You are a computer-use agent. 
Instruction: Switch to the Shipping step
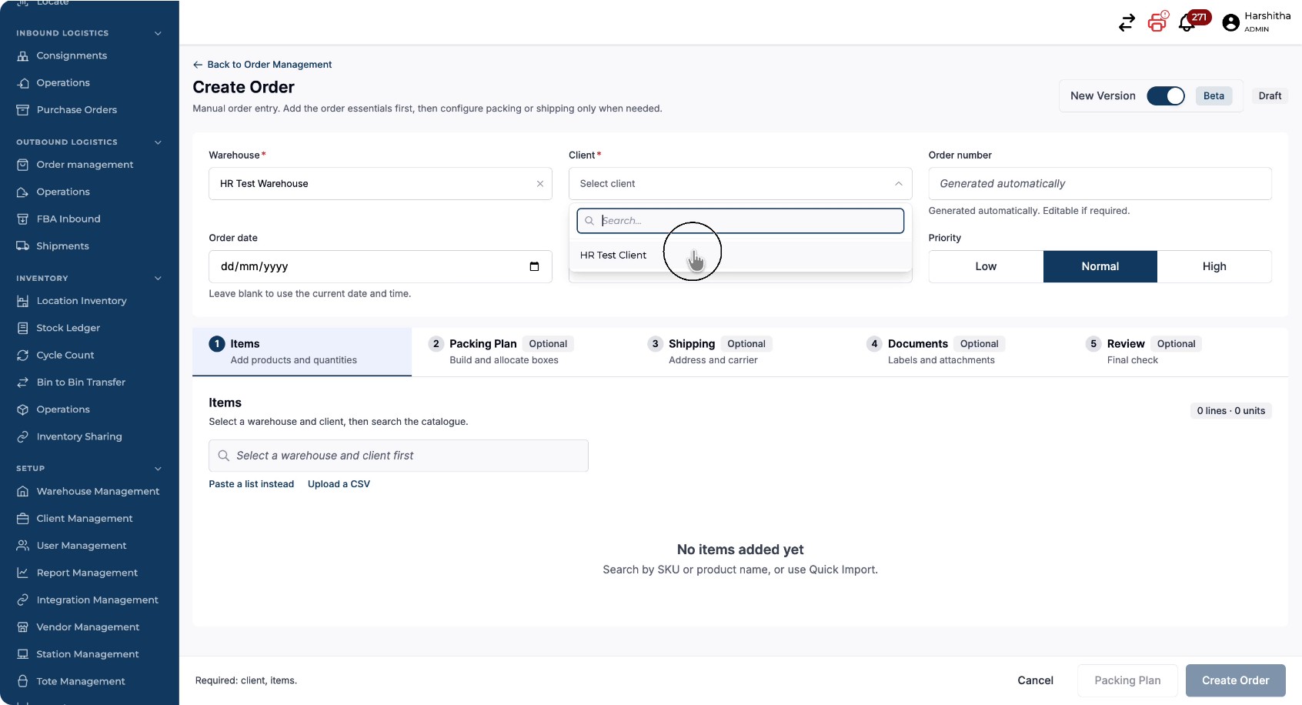point(740,352)
